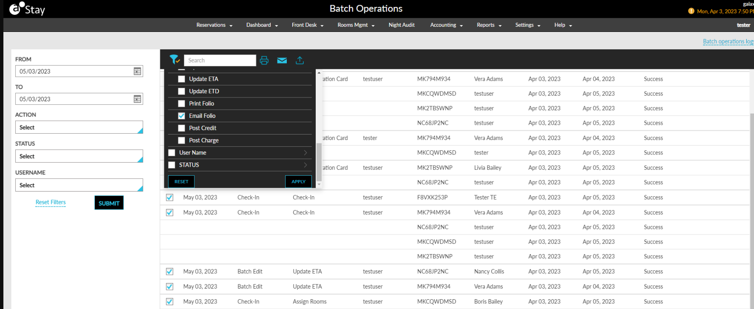Image resolution: width=754 pixels, height=309 pixels.
Task: Click the print icon in toolbar
Action: coord(264,60)
